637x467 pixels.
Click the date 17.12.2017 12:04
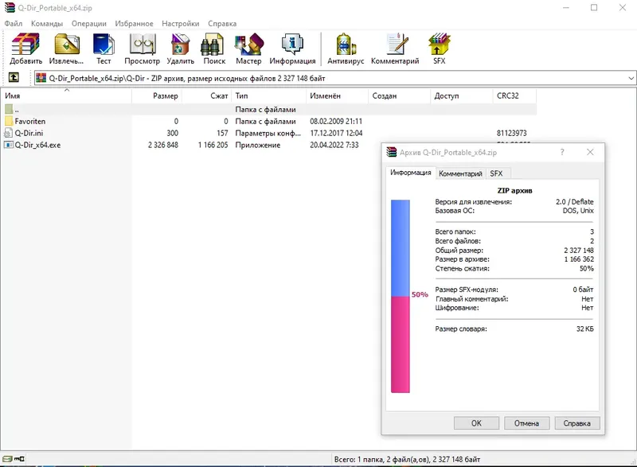pyautogui.click(x=336, y=133)
